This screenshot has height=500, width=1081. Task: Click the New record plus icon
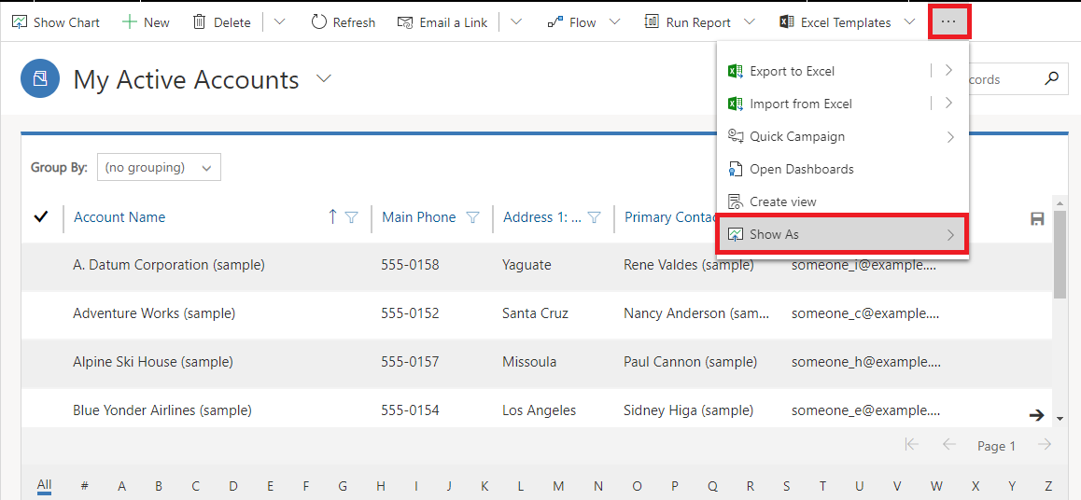(129, 22)
